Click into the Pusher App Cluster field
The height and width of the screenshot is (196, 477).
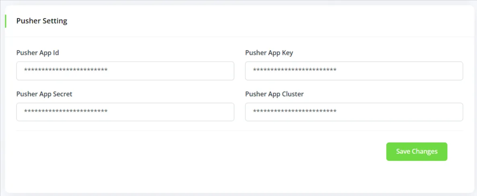tap(354, 112)
